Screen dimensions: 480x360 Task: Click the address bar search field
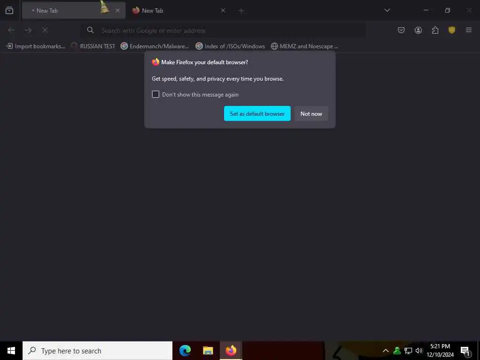tap(224, 30)
